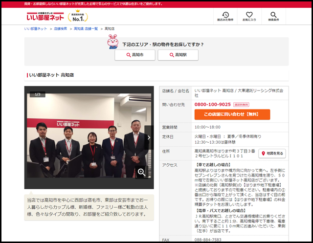This screenshot has width=313, height=243.
Task: Click FAX number 088-884-7583
Action: coord(208,240)
